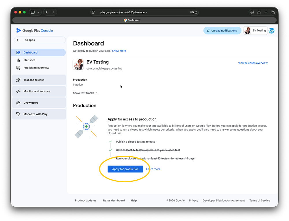
Task: Click the Privacy footer link
Action: (194, 200)
